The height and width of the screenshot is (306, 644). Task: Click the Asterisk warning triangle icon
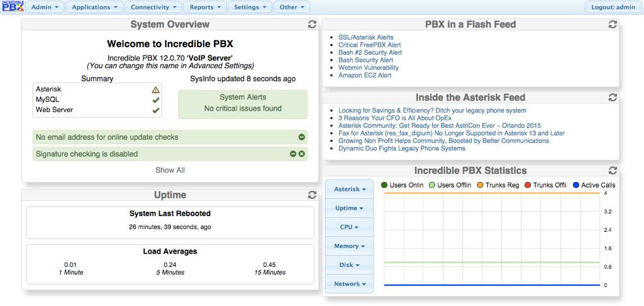[156, 89]
